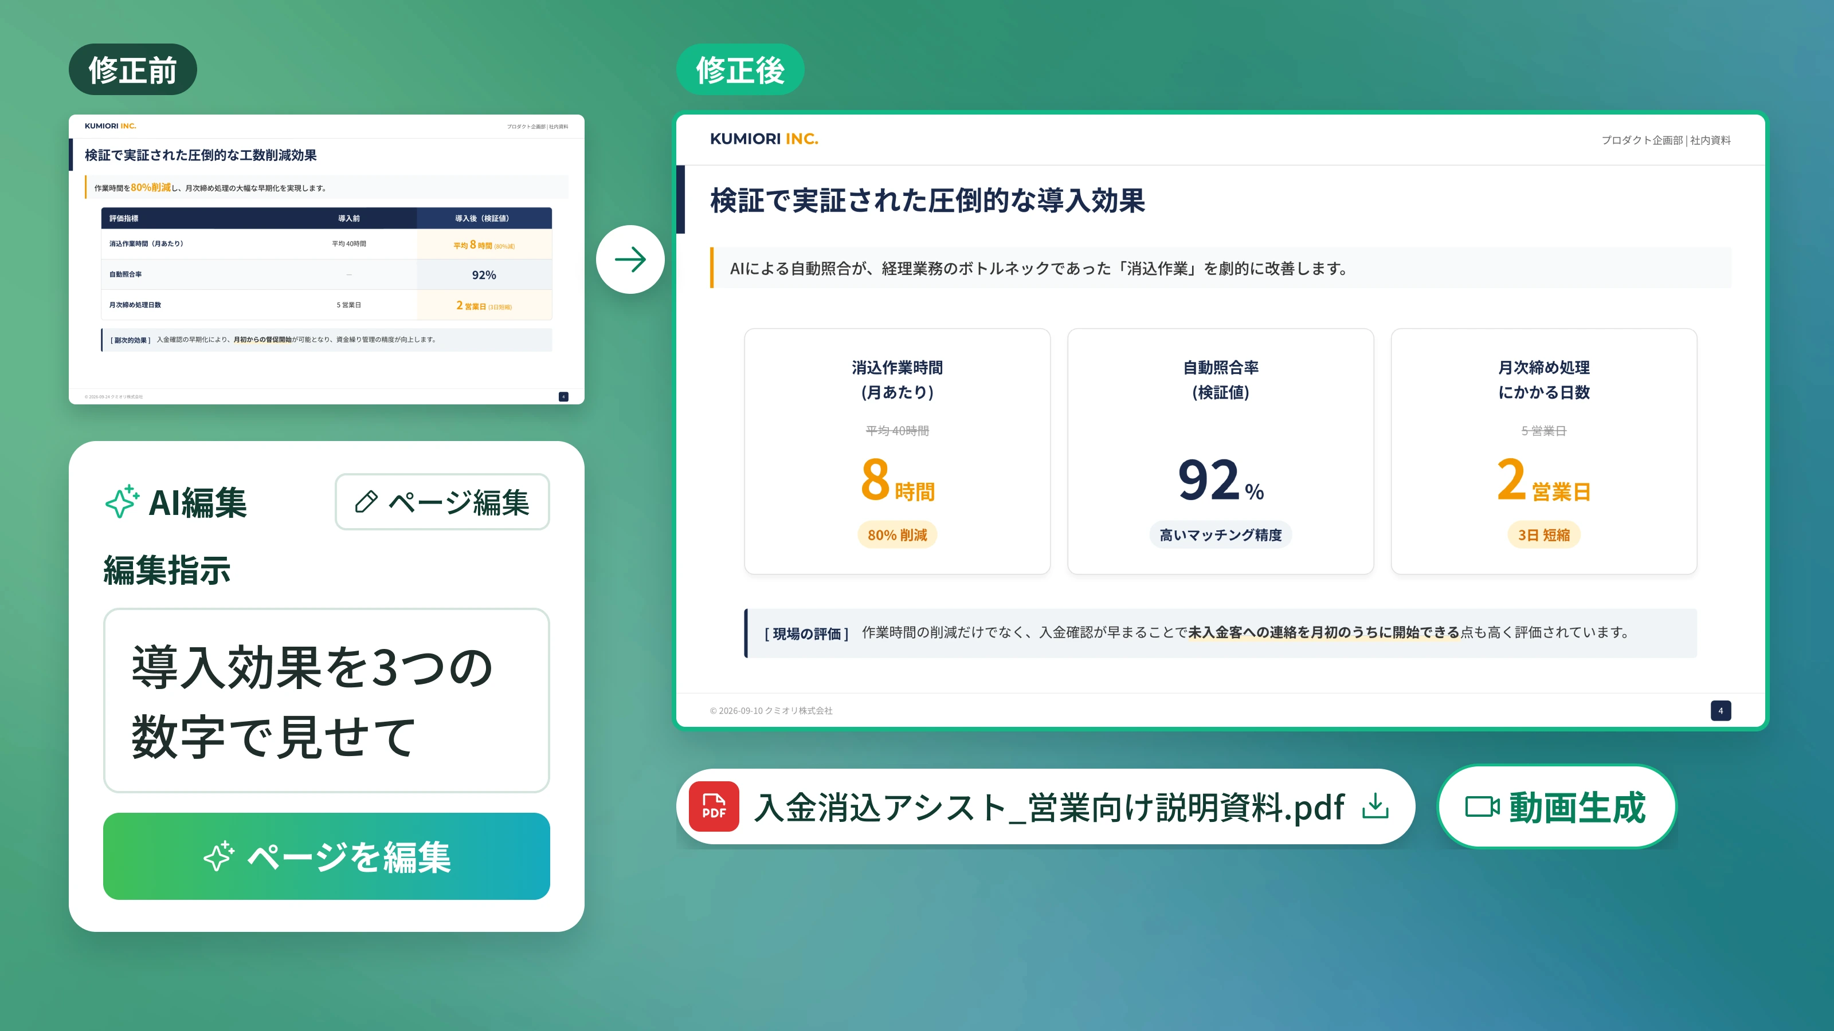Screen dimensions: 1834x1031
Task: Click the 高いマッチング精度 badge
Action: pos(1220,534)
